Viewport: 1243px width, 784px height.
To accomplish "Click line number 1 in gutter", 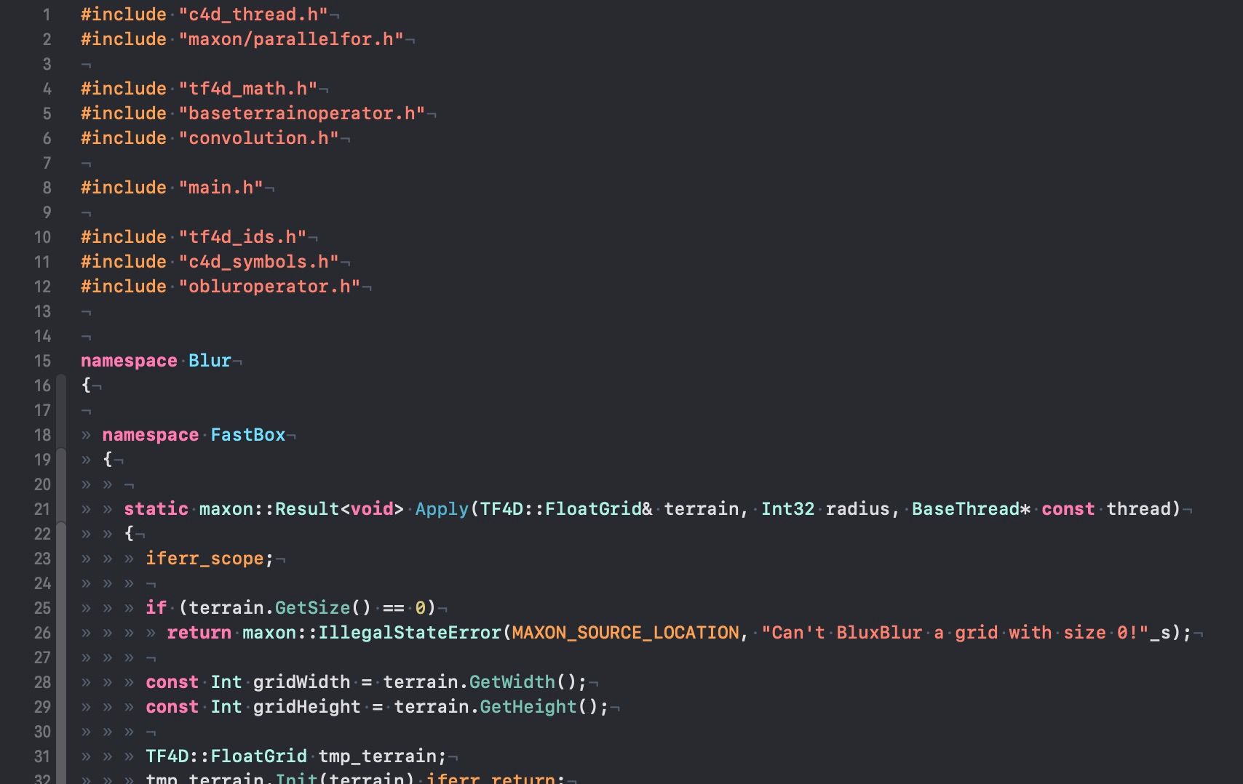I will click(47, 15).
